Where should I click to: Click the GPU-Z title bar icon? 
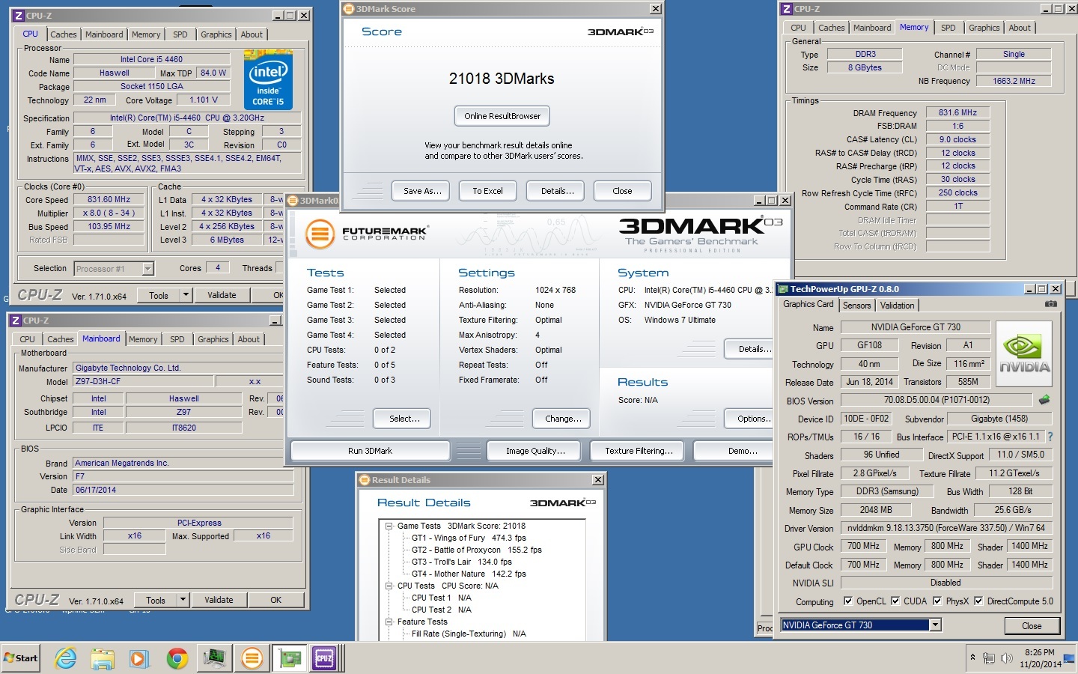[x=783, y=289]
